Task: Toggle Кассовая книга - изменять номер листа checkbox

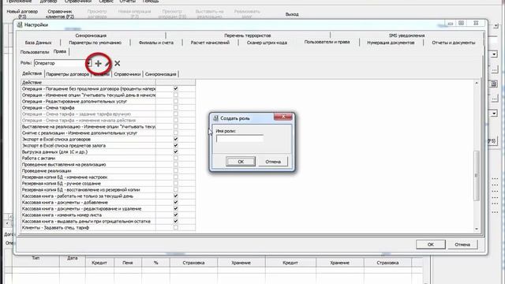Action: [x=175, y=215]
